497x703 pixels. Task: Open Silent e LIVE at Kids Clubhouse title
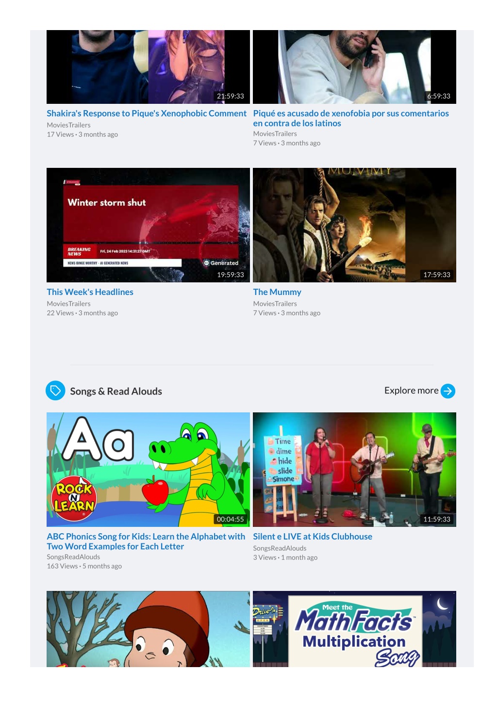click(x=313, y=537)
